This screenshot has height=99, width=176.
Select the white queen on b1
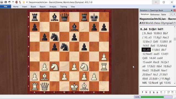45,86
